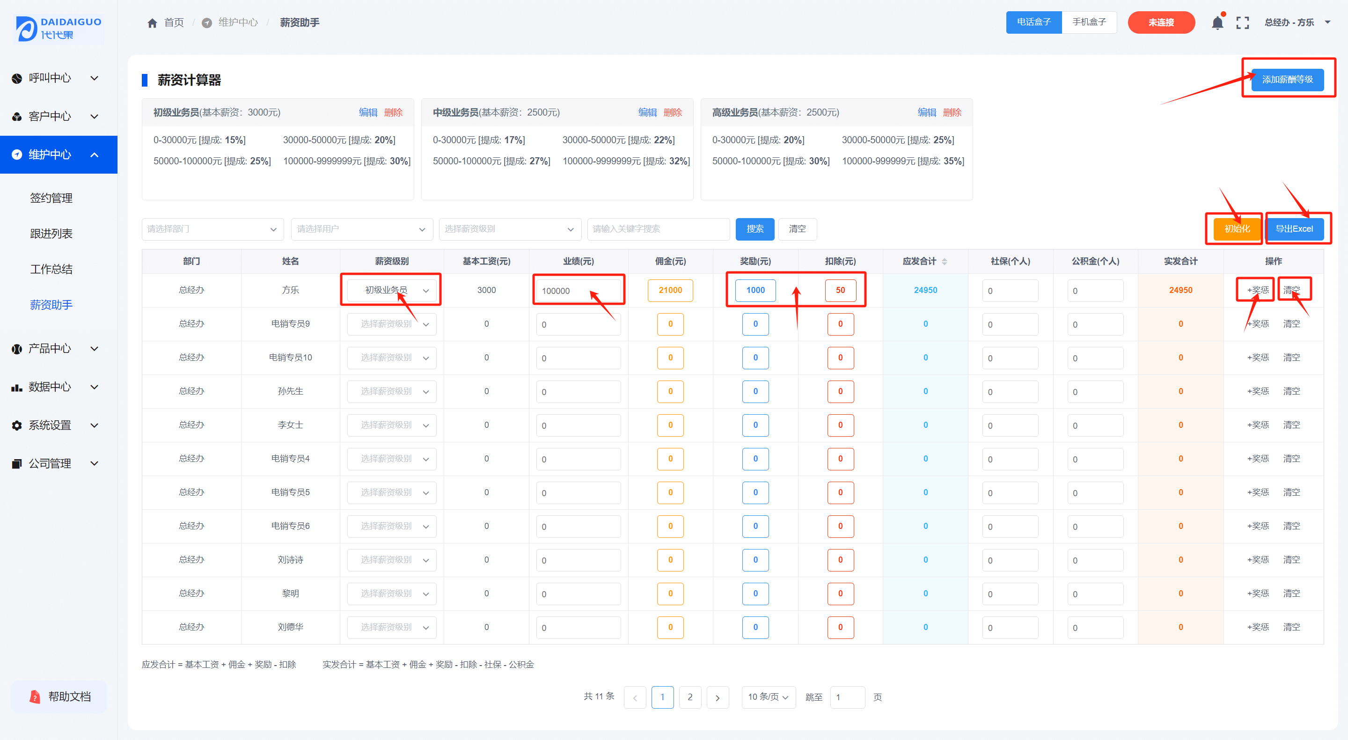Screen dimensions: 1348x740
Task: Go to previous page arrow
Action: tap(635, 697)
